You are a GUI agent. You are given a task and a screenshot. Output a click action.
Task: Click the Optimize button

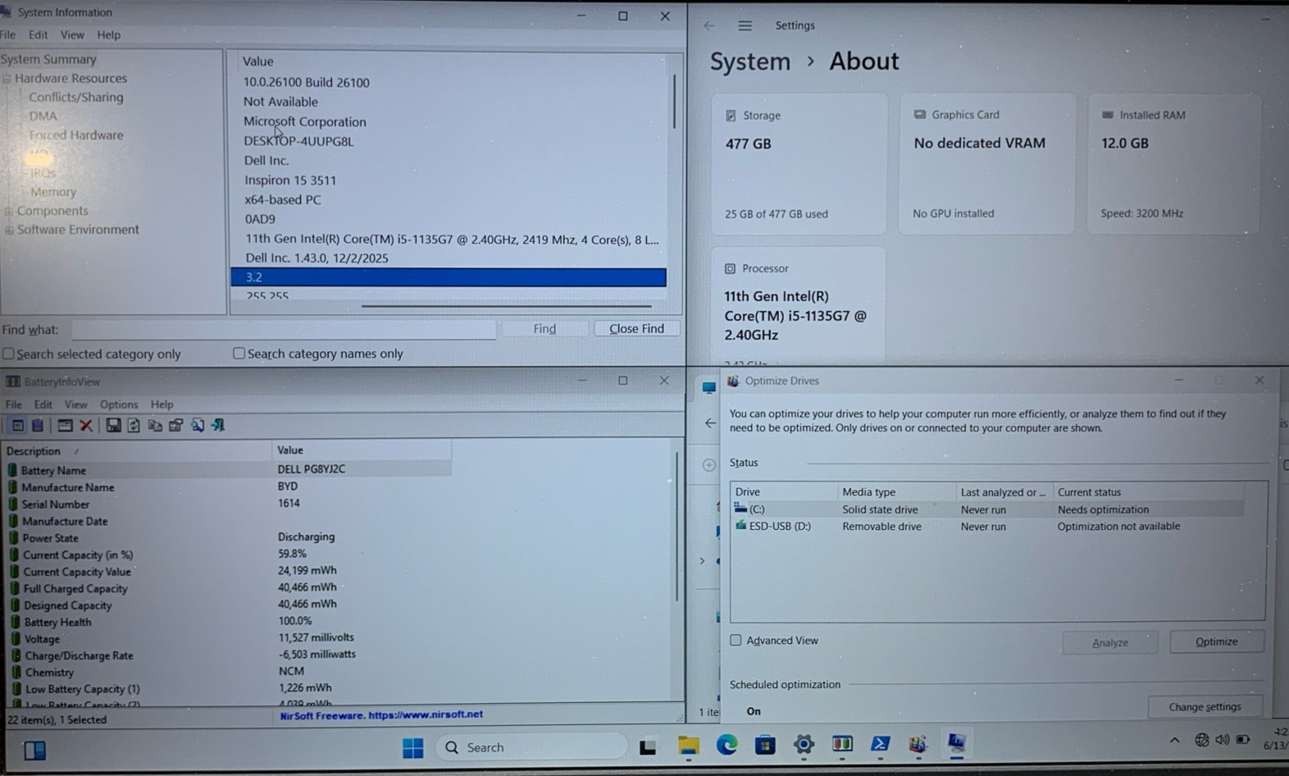pyautogui.click(x=1217, y=641)
